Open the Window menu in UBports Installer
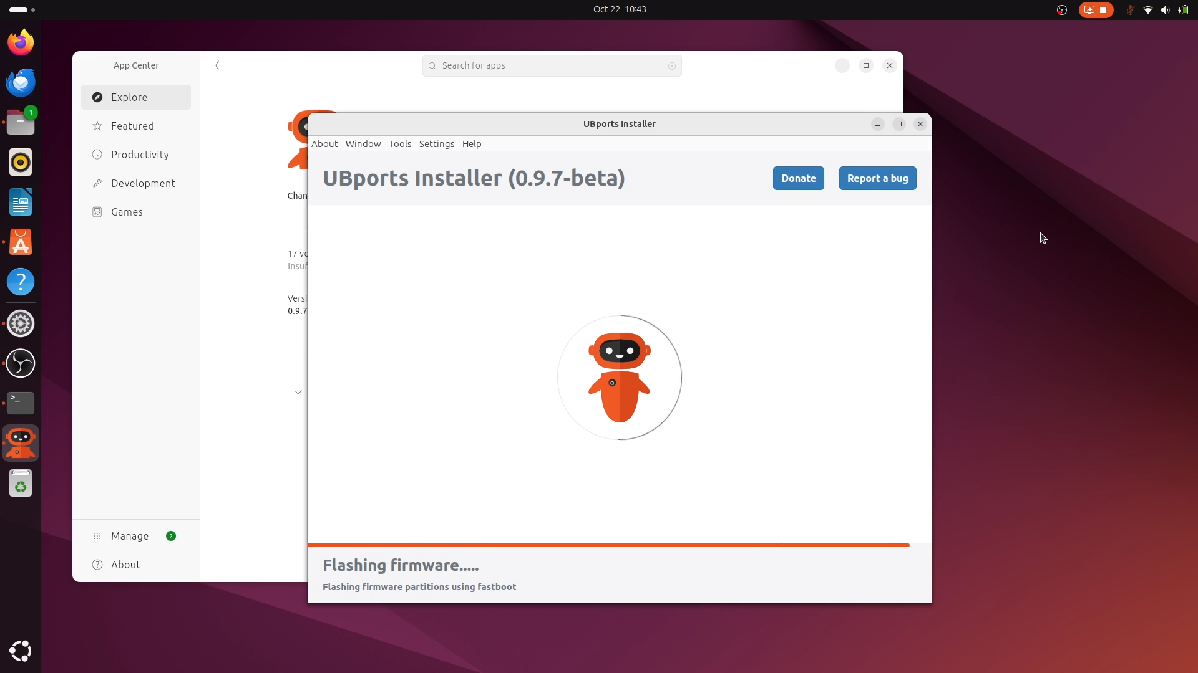This screenshot has width=1198, height=673. [363, 144]
